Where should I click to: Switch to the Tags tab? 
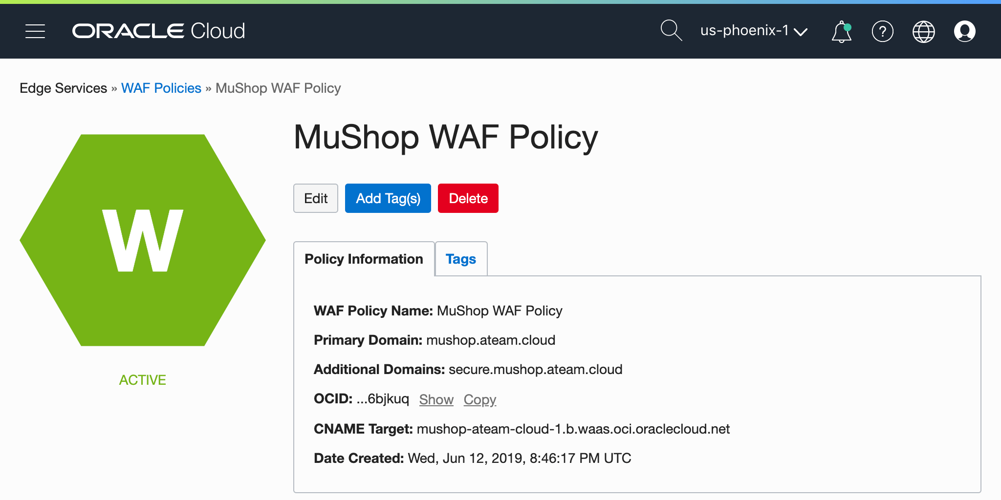coord(460,259)
